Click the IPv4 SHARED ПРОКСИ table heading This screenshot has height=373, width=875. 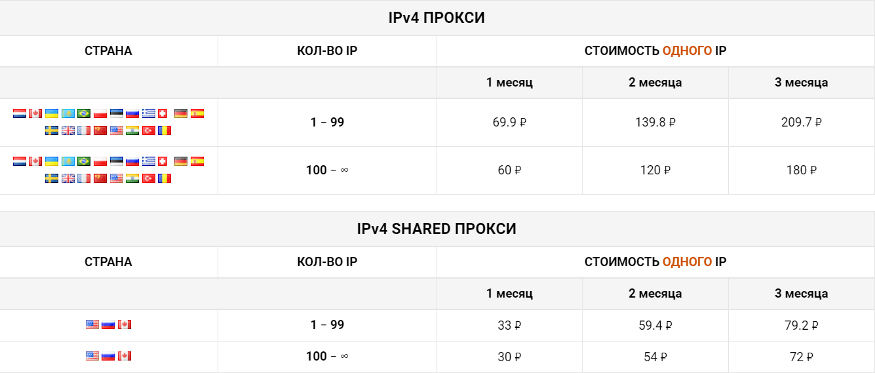(437, 229)
